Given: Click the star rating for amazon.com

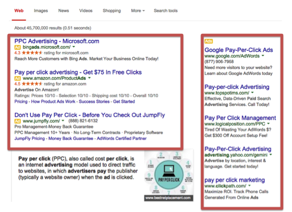Looking at the screenshot, I should point(31,84).
